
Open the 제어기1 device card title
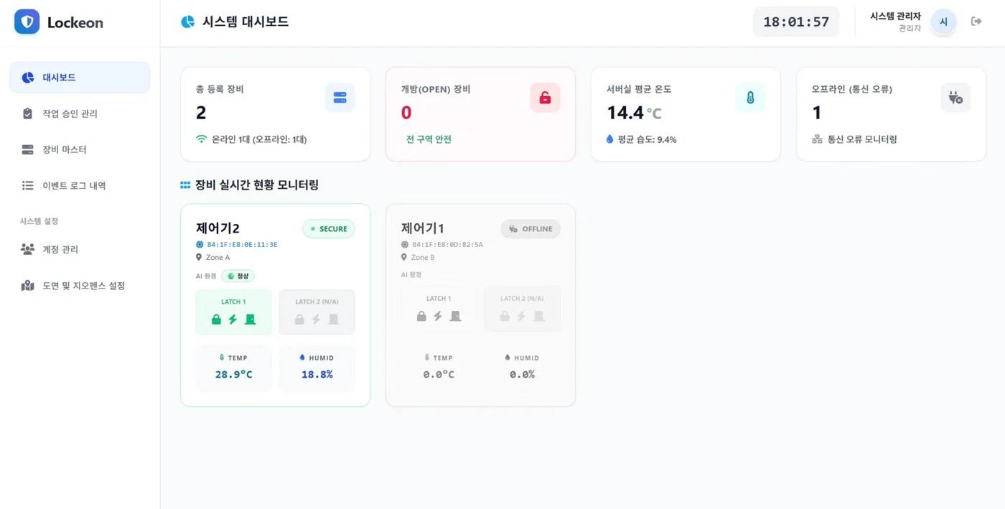[423, 228]
